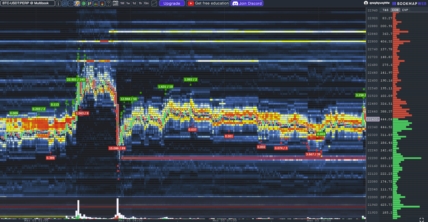Click the 0.389 red volume label
This screenshot has height=222, width=428.
pyautogui.click(x=50, y=158)
